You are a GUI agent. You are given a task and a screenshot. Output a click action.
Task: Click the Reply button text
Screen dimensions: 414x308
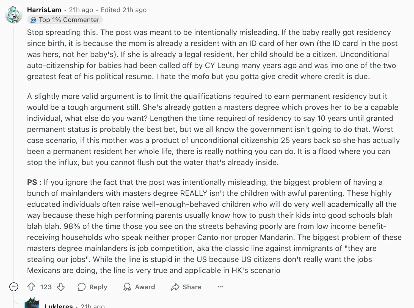pyautogui.click(x=98, y=287)
